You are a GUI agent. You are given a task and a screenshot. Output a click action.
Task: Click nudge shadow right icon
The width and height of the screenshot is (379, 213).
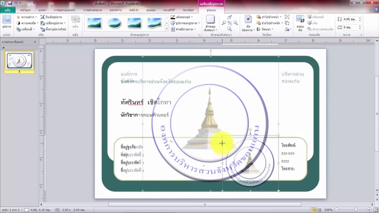(x=235, y=23)
